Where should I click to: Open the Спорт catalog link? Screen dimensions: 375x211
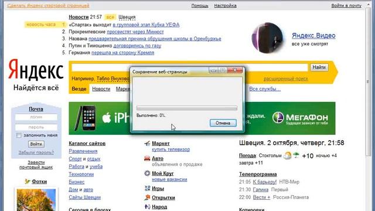[75, 159]
